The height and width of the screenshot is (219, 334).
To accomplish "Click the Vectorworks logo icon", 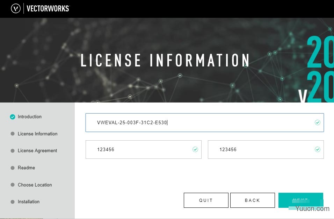I will 16,8.
